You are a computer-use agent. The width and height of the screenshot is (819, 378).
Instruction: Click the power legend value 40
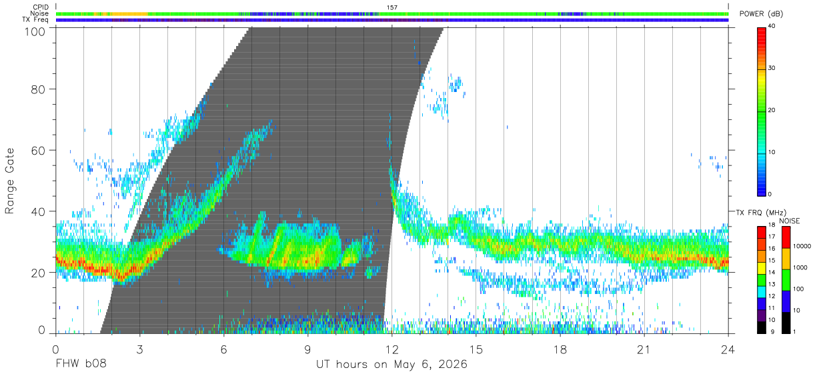click(x=772, y=27)
